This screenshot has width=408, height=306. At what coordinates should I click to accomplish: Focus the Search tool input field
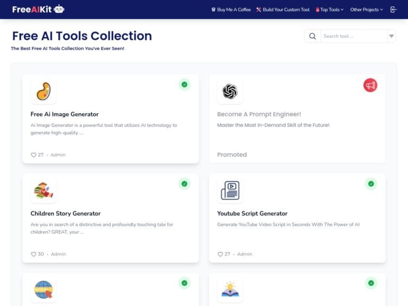pos(353,36)
